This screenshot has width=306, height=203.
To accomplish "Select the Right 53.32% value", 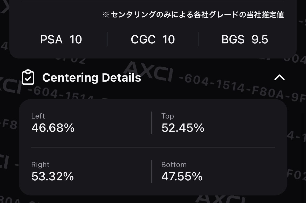I will click(53, 176).
